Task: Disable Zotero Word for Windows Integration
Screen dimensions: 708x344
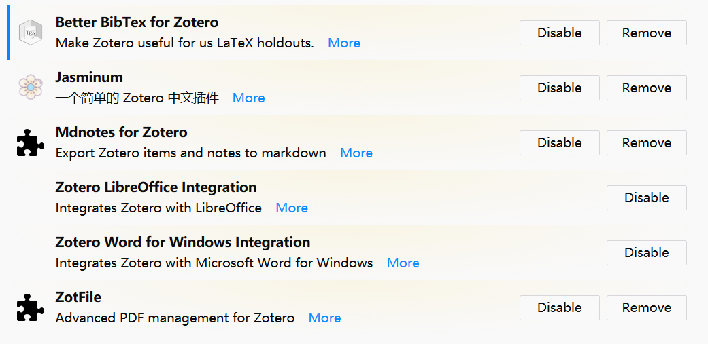Action: (x=646, y=252)
